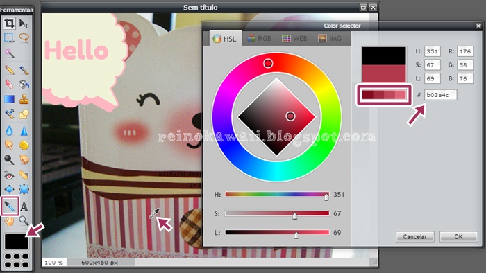Image resolution: width=486 pixels, height=273 pixels.
Task: Click the hex field showing b03a4c
Action: [x=440, y=95]
